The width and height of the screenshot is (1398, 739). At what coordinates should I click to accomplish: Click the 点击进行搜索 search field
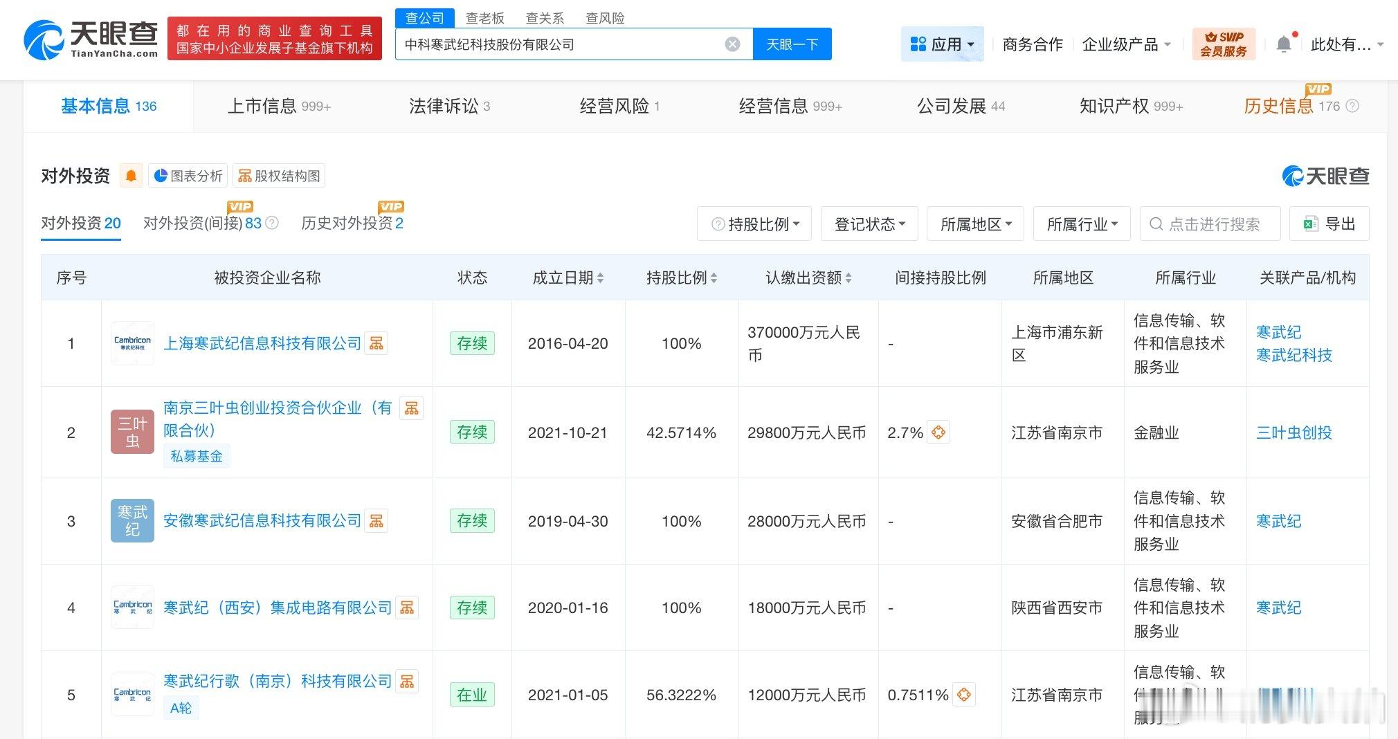pos(1210,223)
